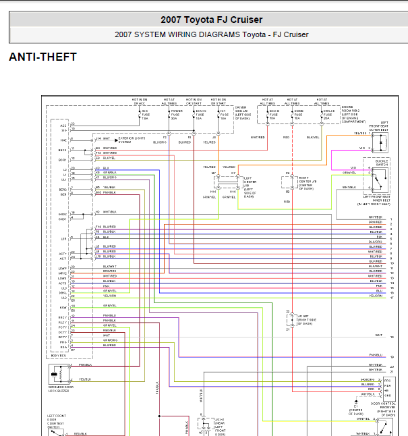The image size is (408, 436).
Task: Click the WHT/RED wire label below ECU-B fuse
Action: coord(258,138)
